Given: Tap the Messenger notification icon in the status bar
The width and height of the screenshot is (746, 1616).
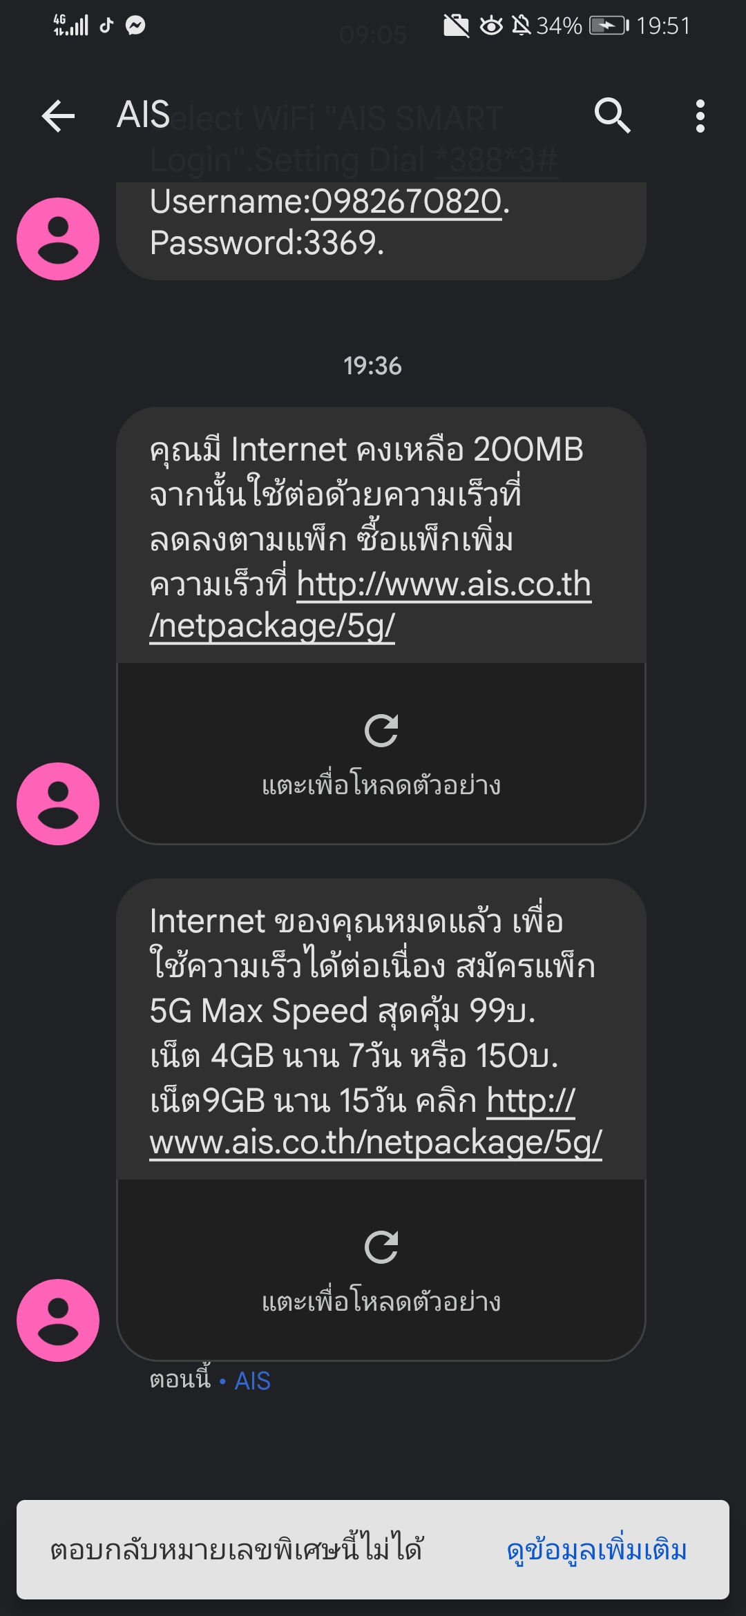Looking at the screenshot, I should (x=135, y=26).
